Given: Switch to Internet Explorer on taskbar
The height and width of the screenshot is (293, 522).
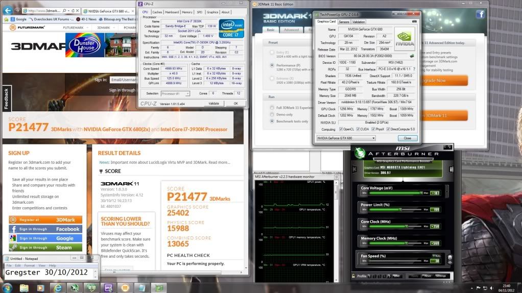Looking at the screenshot, I should tap(58, 288).
